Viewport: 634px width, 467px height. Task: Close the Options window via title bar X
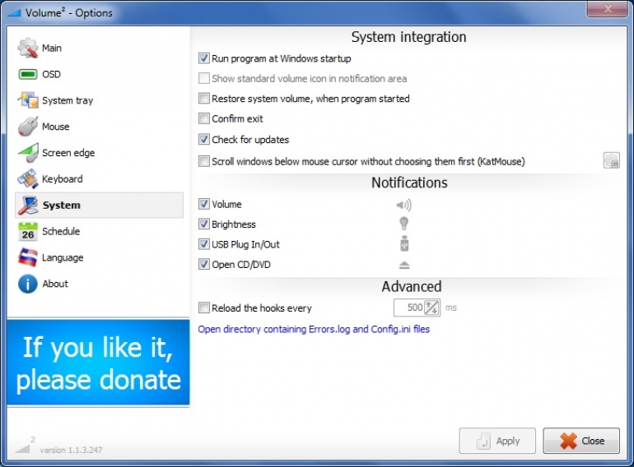608,9
